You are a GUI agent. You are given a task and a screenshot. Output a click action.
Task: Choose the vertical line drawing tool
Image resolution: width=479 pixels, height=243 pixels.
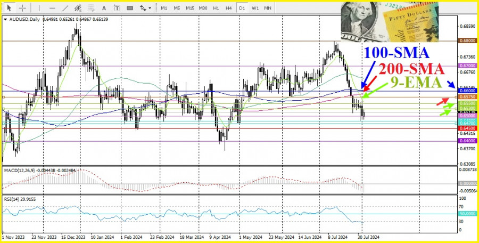[x=39, y=8]
